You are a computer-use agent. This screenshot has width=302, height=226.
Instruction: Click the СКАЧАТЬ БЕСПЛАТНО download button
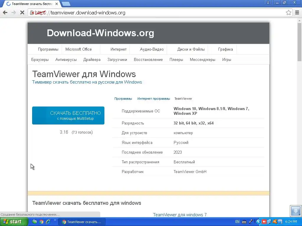tap(68, 115)
